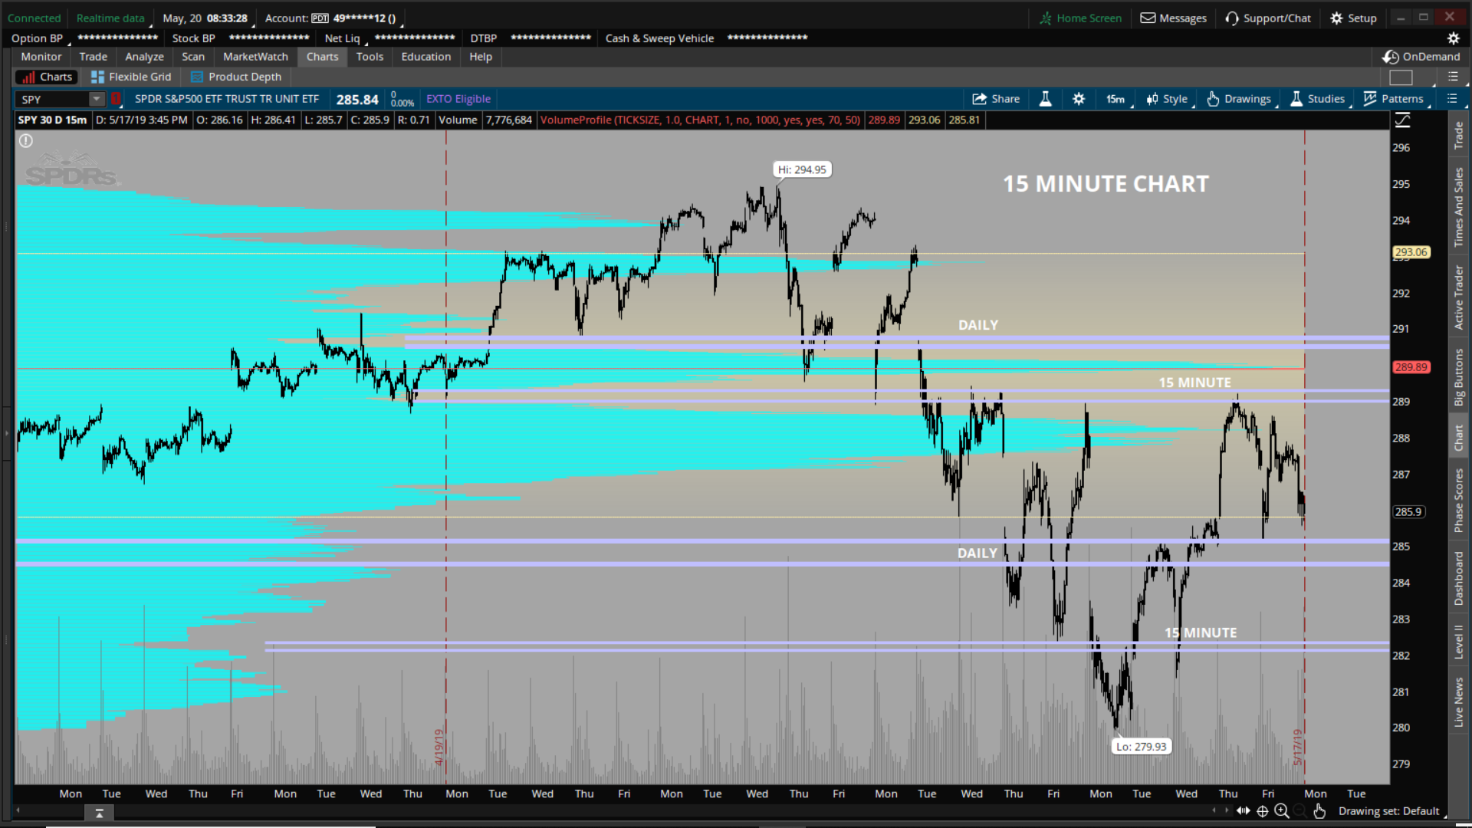Toggle the Chart sidebar panel
The image size is (1472, 828).
click(x=1458, y=438)
